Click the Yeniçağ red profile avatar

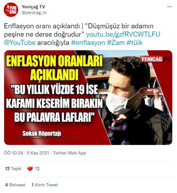[11, 10]
